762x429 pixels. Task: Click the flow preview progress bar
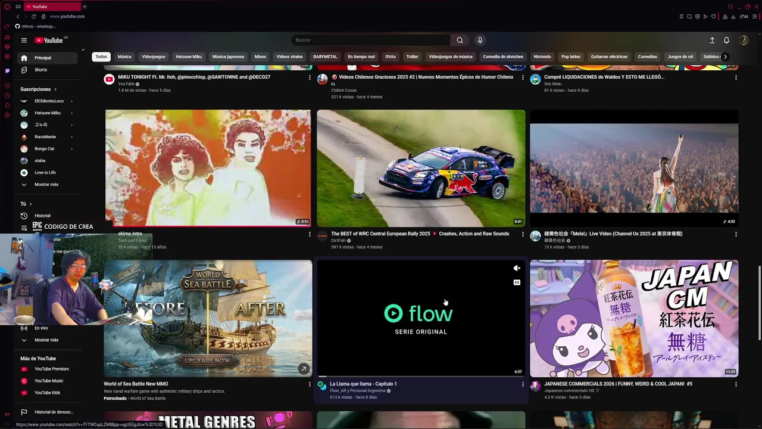click(x=421, y=377)
